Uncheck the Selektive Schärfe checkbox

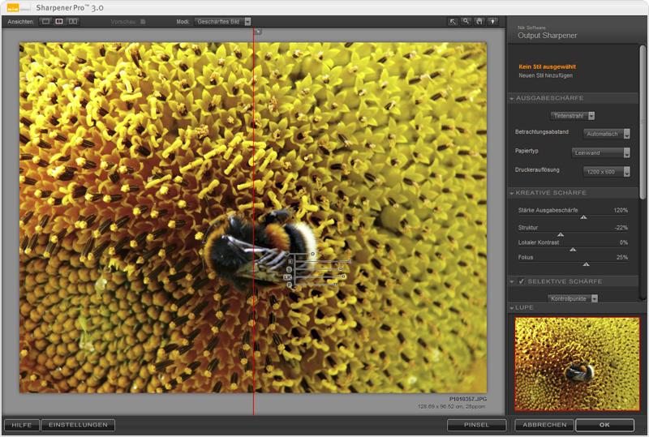522,281
